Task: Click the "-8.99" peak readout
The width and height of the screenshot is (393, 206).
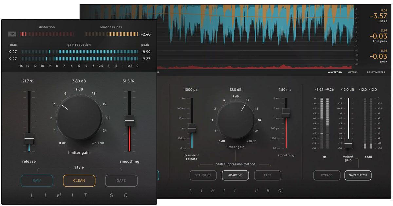Action: click(146, 52)
